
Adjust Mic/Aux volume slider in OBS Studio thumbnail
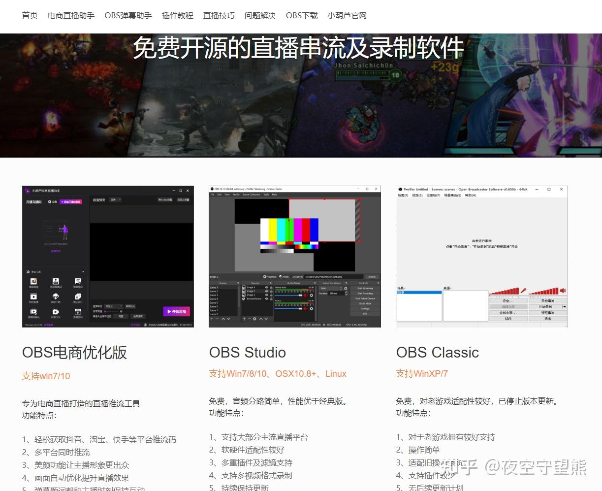tap(288, 309)
